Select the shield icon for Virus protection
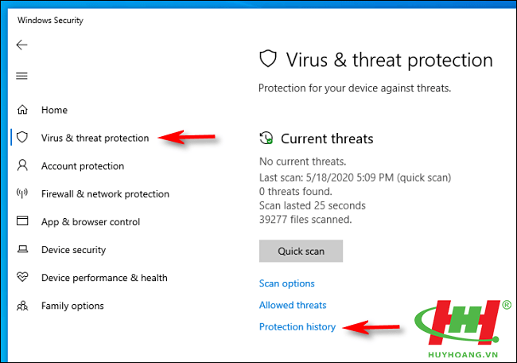This screenshot has height=363, width=517. tap(22, 137)
